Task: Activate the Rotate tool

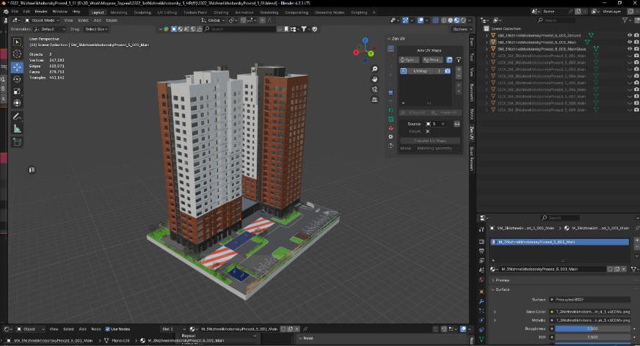Action: 17,79
